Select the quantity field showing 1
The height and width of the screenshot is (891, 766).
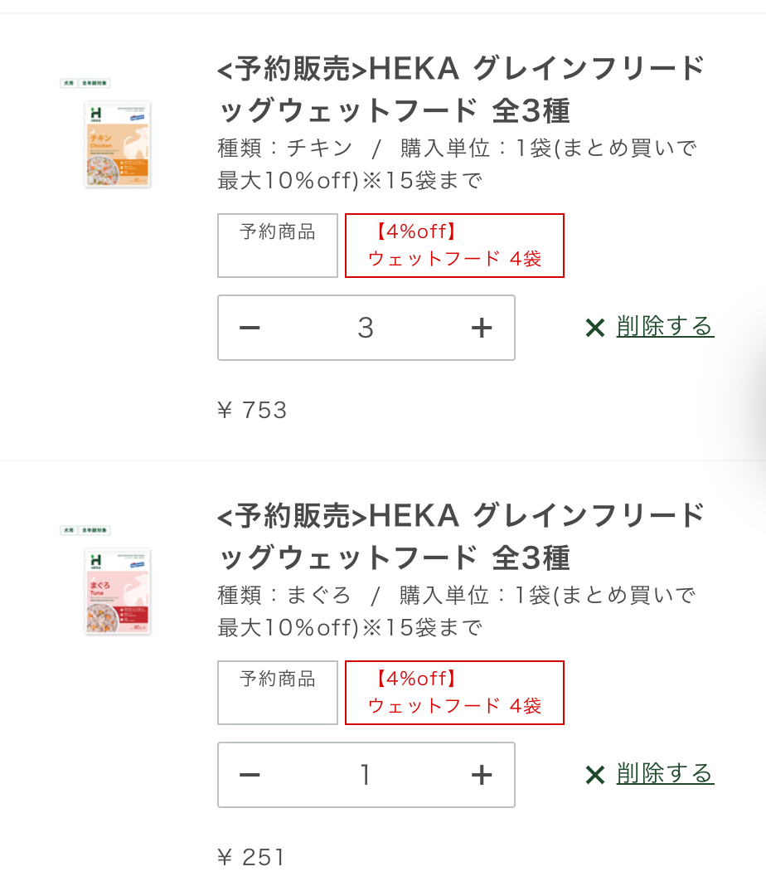click(366, 776)
